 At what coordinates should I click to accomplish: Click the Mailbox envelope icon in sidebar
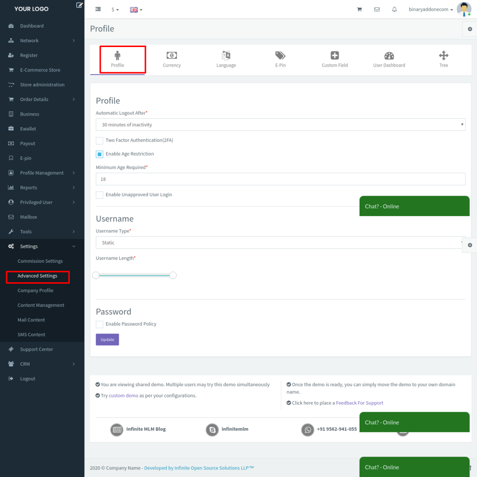[x=11, y=217]
